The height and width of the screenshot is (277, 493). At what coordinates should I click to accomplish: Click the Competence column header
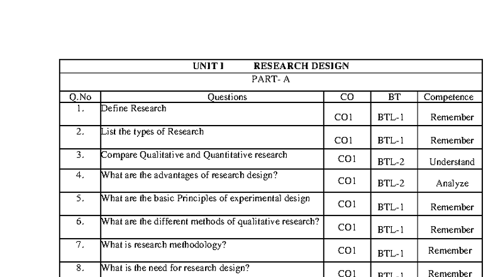coord(449,97)
